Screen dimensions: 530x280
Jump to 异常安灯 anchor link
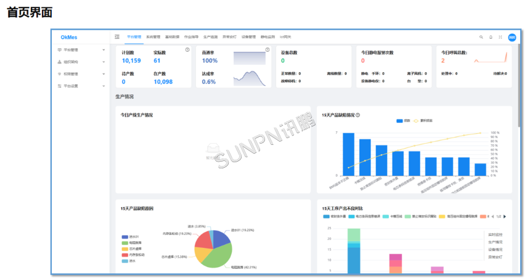coord(495,257)
